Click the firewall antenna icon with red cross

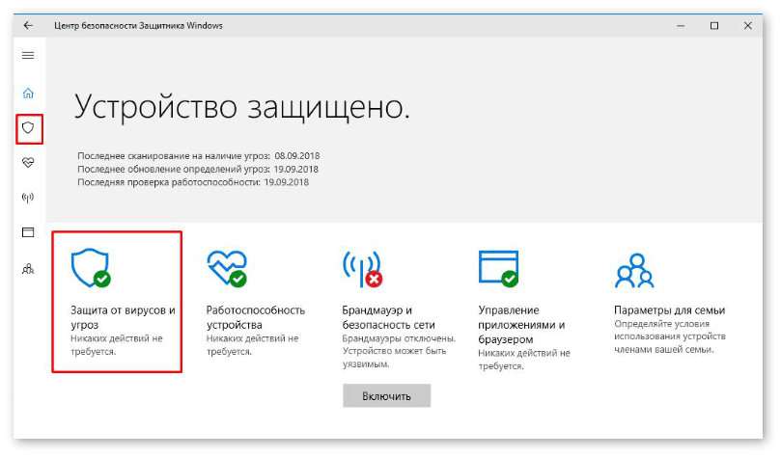(363, 269)
